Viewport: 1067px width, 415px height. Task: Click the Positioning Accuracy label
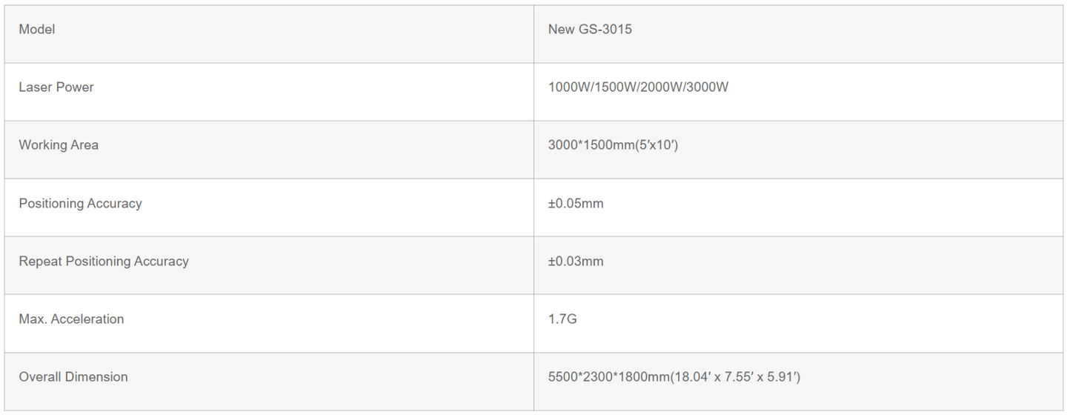tap(80, 203)
